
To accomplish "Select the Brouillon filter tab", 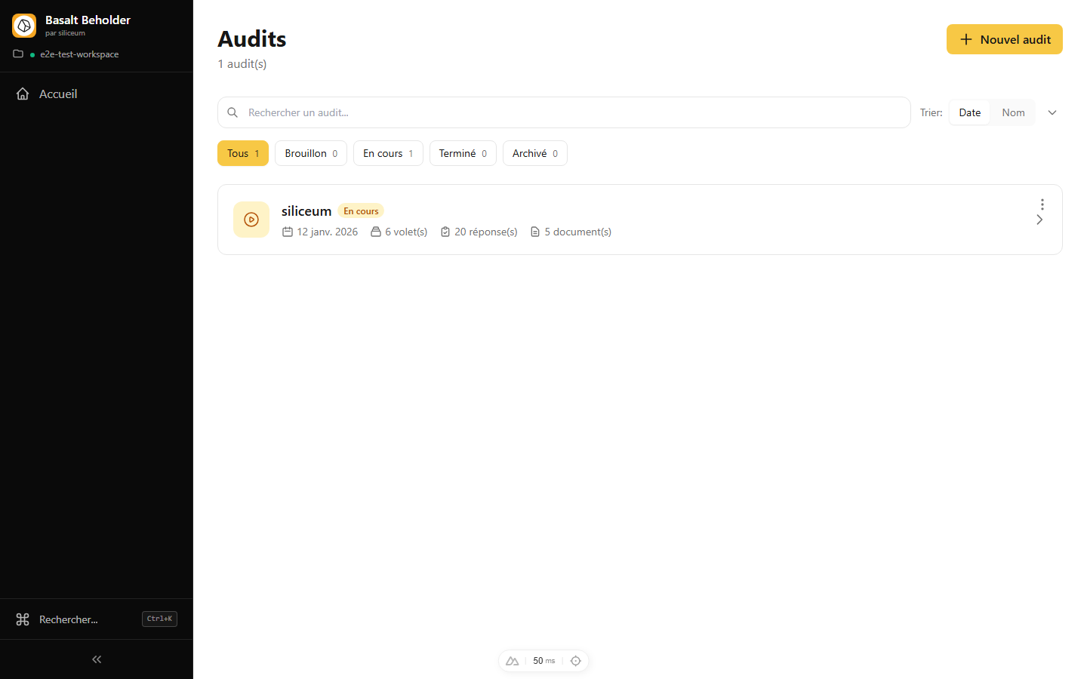I will pos(311,153).
